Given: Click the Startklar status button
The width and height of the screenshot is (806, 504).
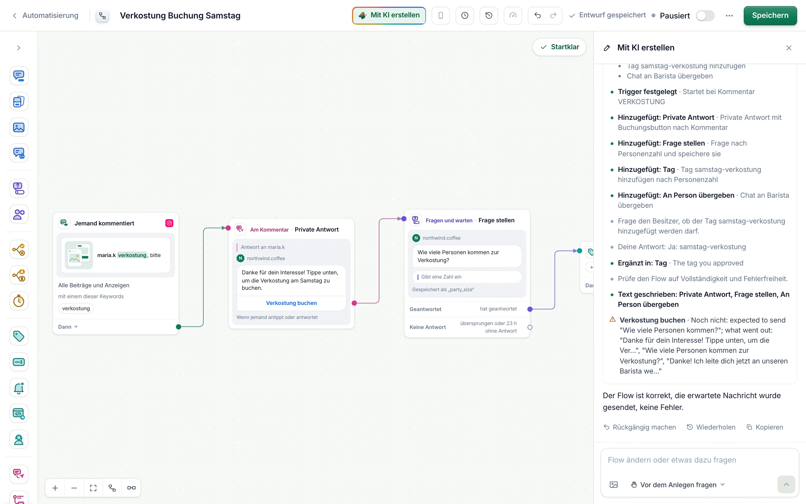Looking at the screenshot, I should pos(559,47).
